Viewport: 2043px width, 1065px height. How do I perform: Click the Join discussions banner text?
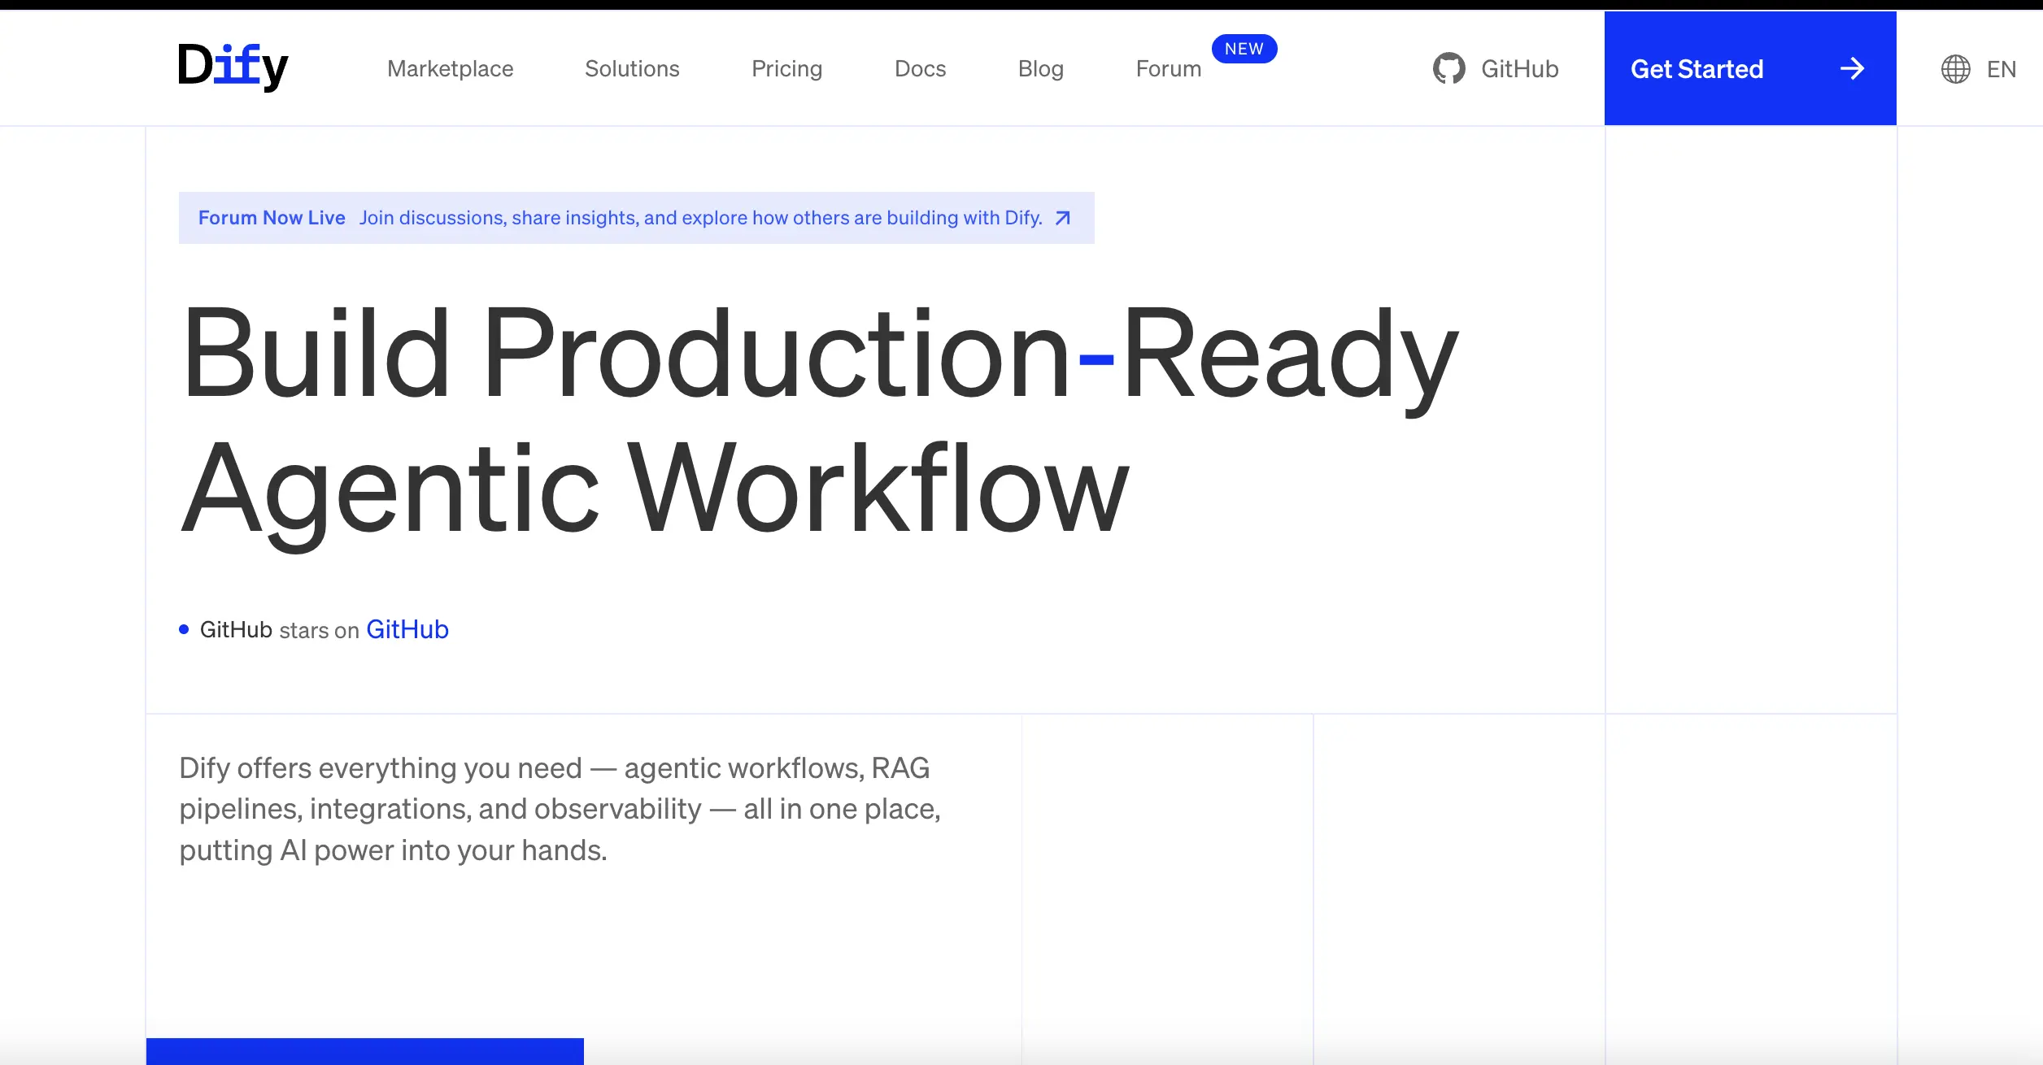pos(700,218)
